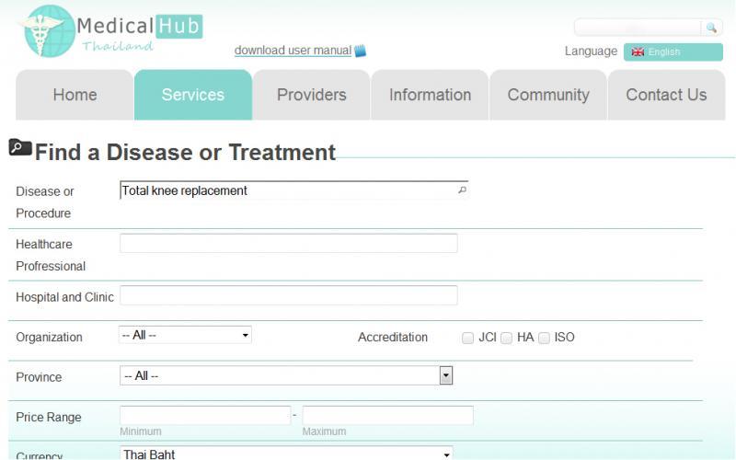Open the Contact Us tab
This screenshot has width=736, height=460.
click(x=666, y=95)
